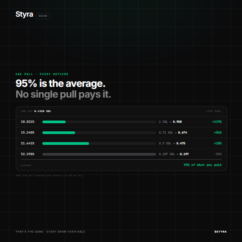
Task: Click the '0.207 SOL → 0.197' payout text
Action: click(174, 154)
